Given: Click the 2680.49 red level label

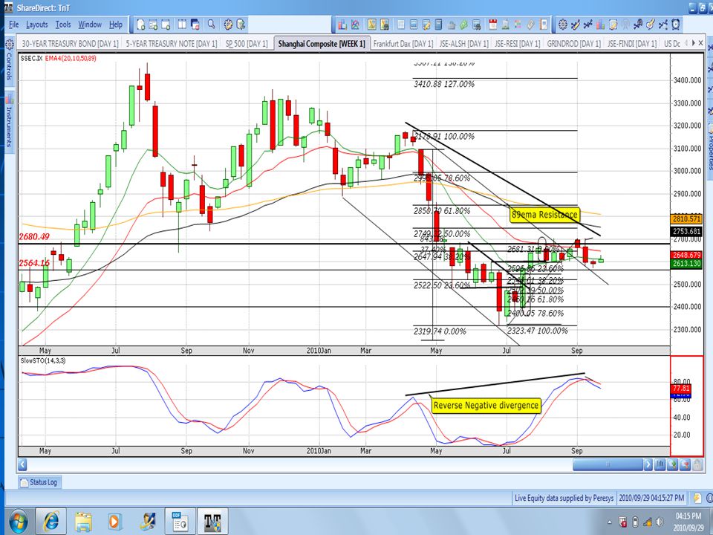Looking at the screenshot, I should tap(34, 236).
